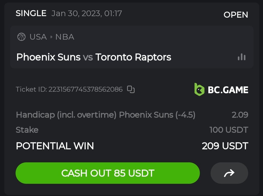Click the BC.GAME brand name text

[228, 90]
